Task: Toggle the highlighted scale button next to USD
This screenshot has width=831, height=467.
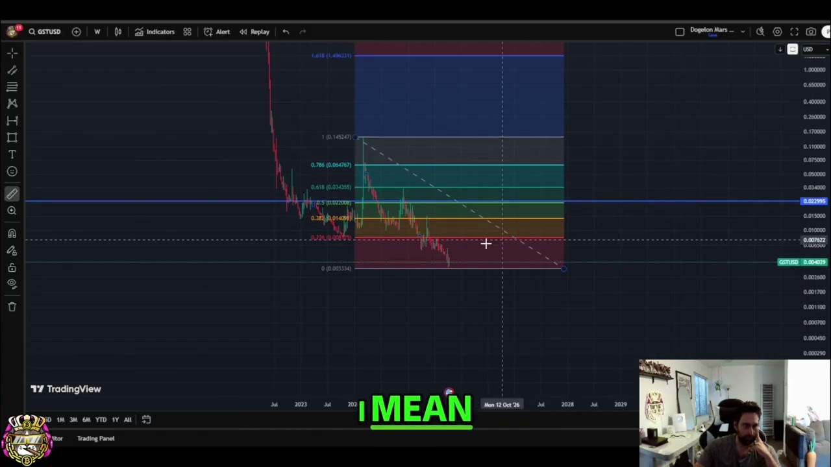Action: click(793, 49)
